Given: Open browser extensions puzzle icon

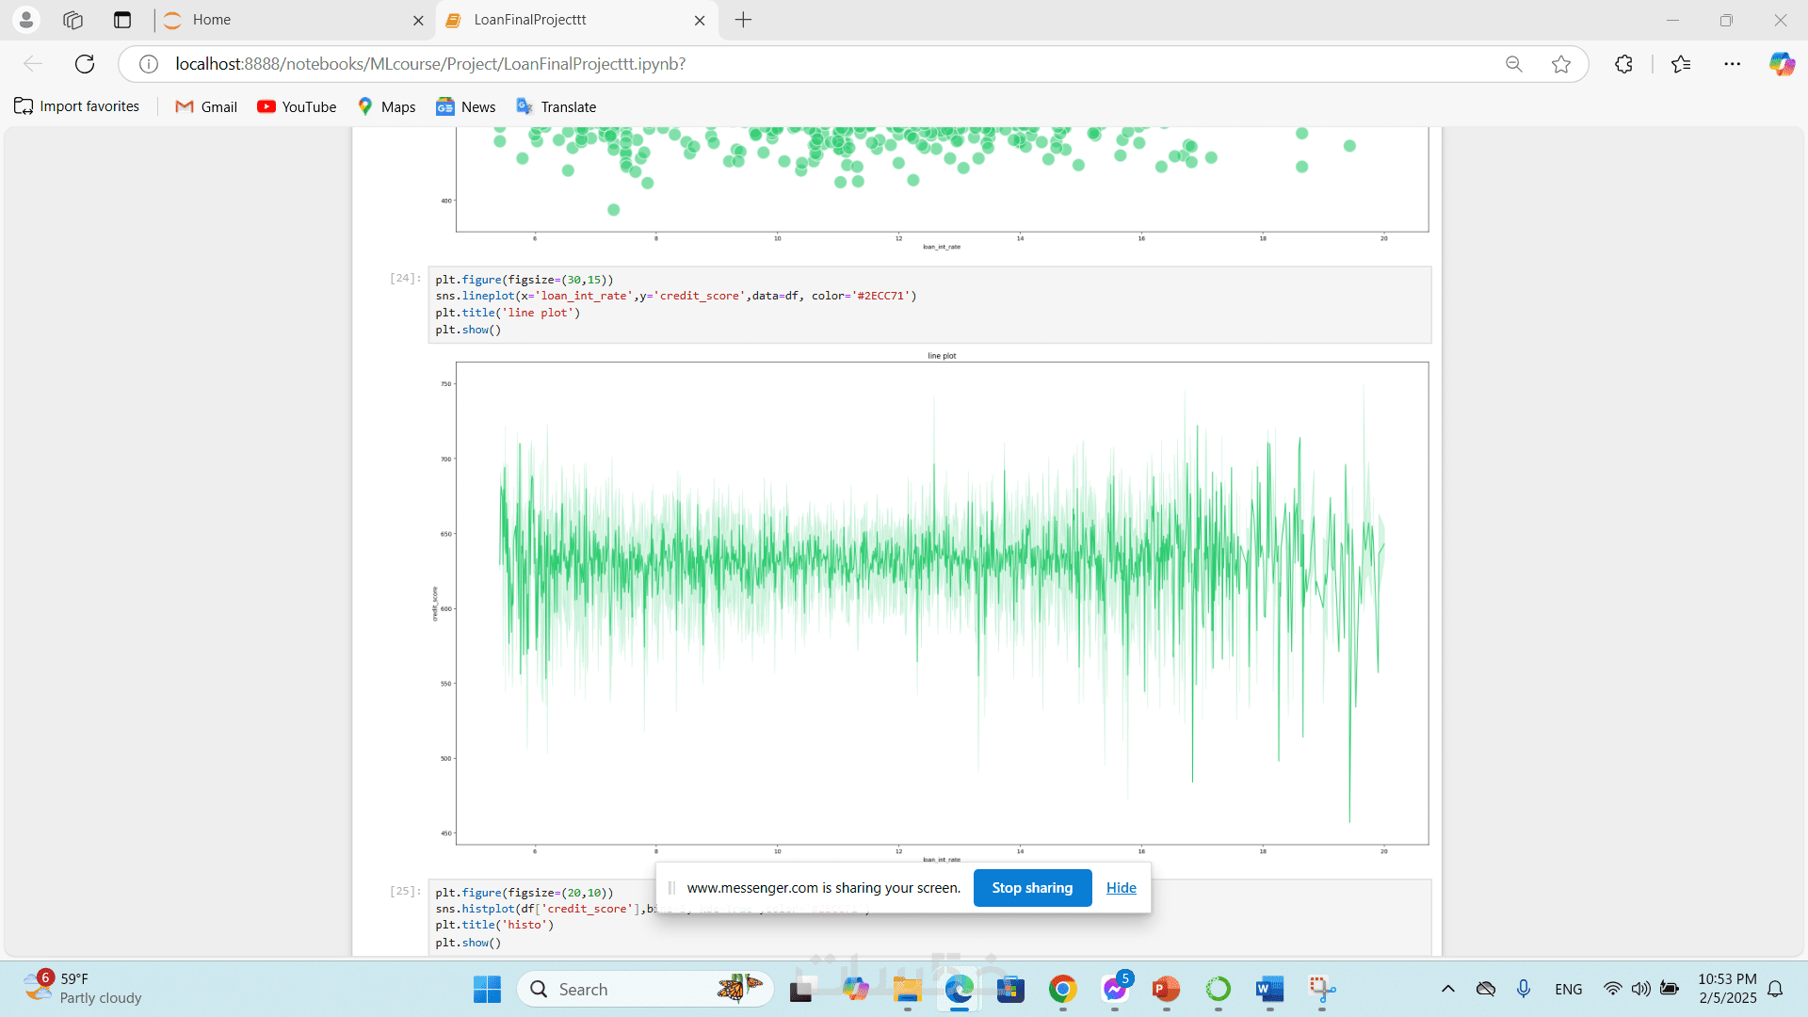Looking at the screenshot, I should tap(1623, 64).
